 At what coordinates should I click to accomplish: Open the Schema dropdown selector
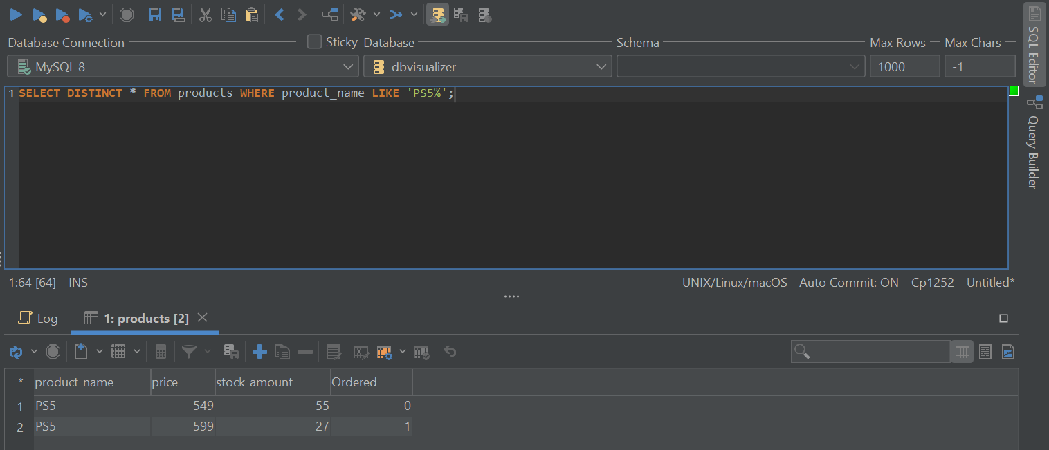852,66
